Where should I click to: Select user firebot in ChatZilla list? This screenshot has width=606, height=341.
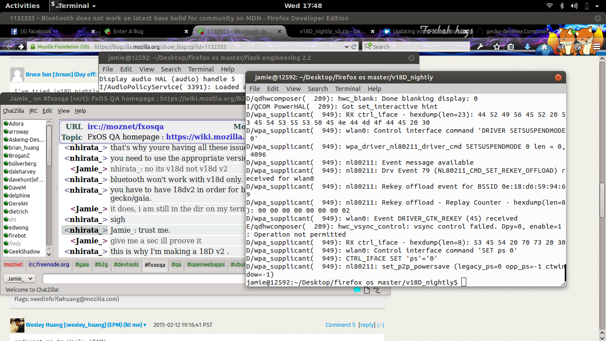click(x=24, y=236)
